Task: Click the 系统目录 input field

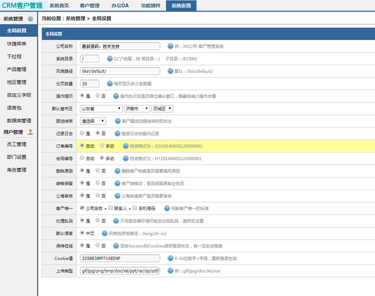Action: (x=89, y=58)
